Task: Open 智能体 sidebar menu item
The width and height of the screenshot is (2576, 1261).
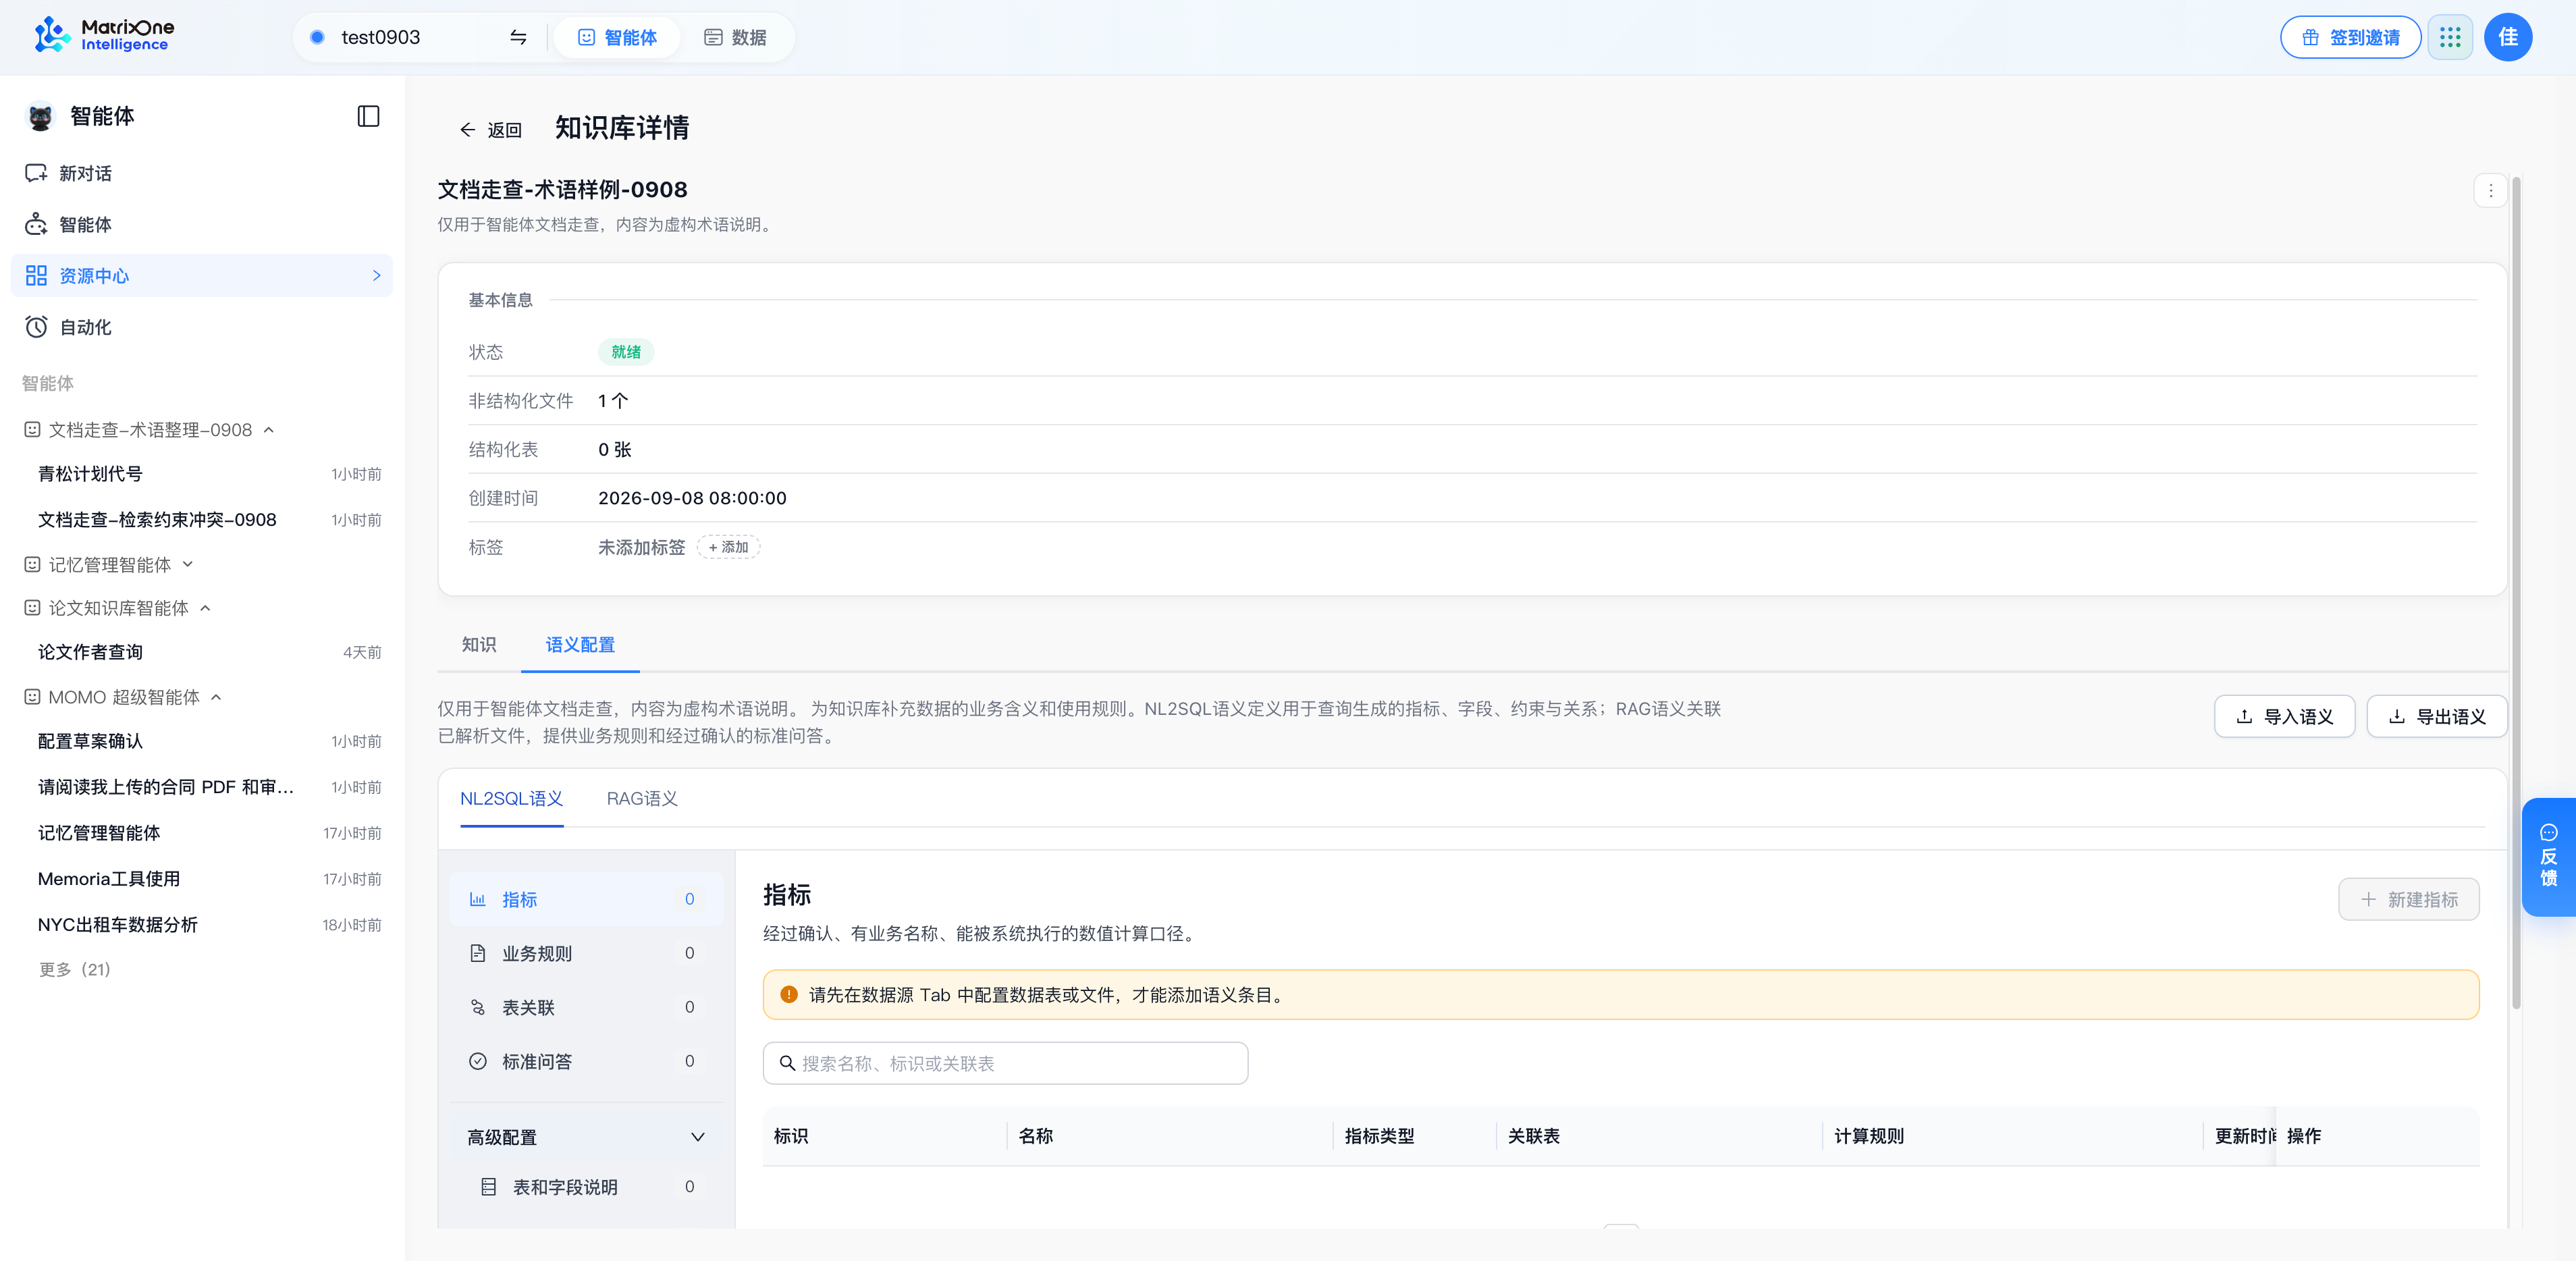Action: pos(201,224)
